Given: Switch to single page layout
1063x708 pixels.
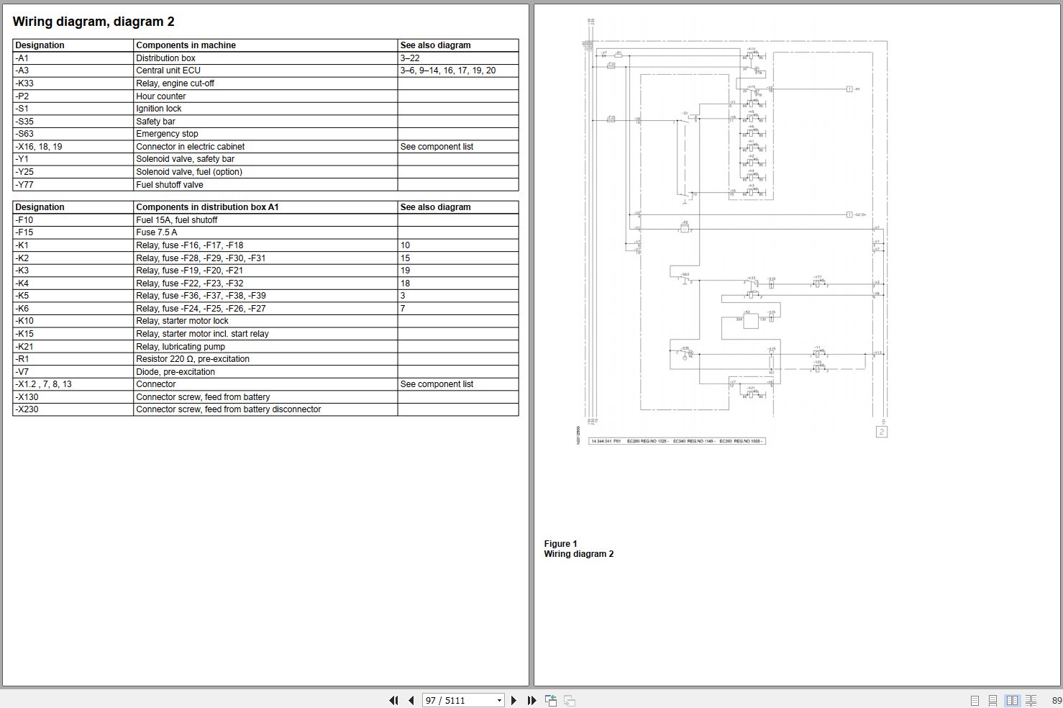Looking at the screenshot, I should pos(975,700).
